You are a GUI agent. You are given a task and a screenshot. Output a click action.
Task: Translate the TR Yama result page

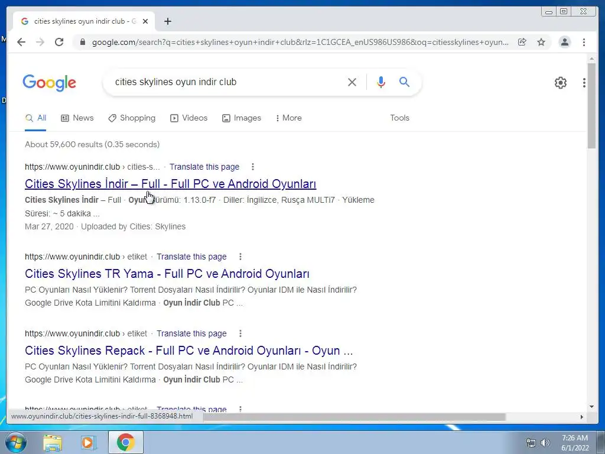[x=192, y=257]
